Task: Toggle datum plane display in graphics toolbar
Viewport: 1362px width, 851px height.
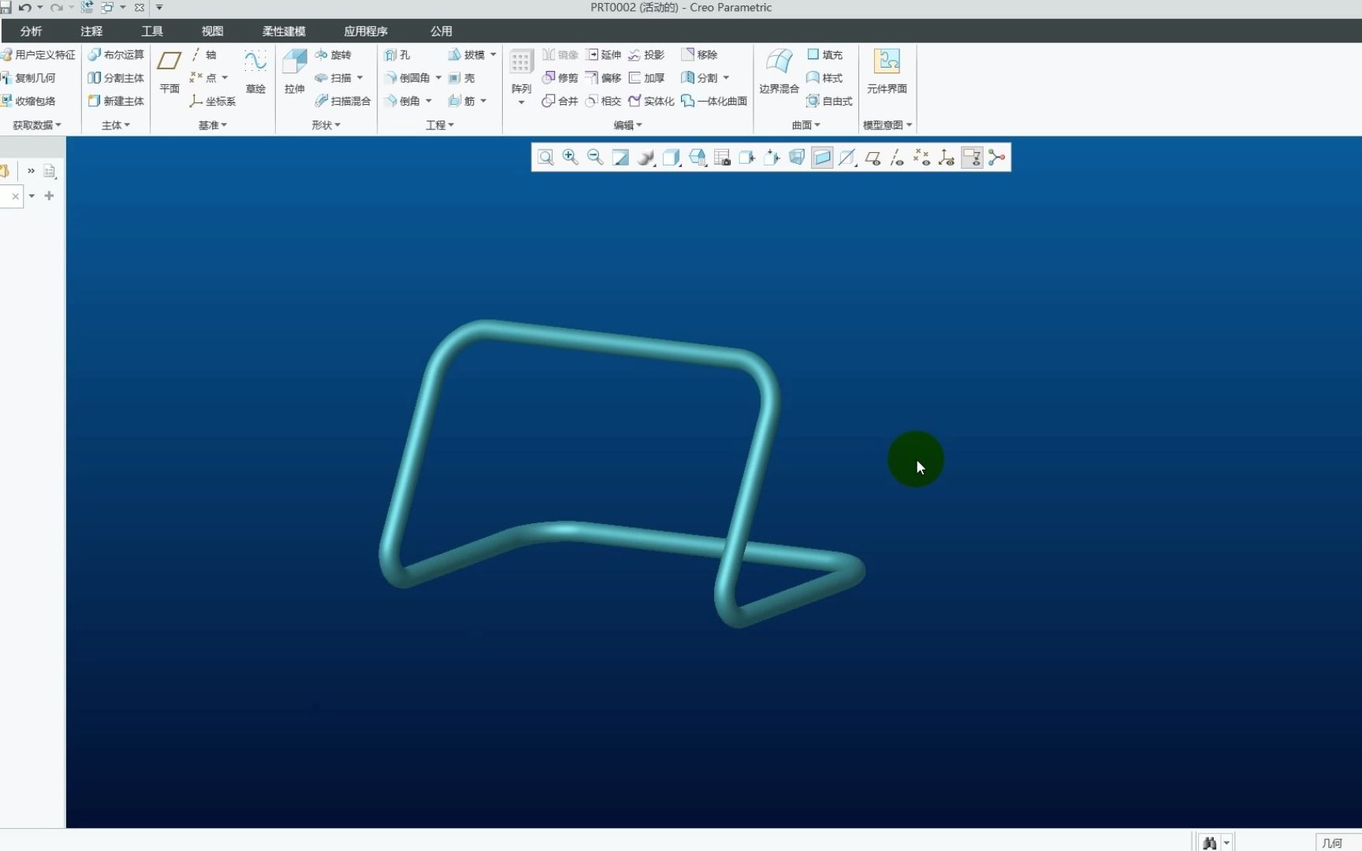Action: (872, 158)
